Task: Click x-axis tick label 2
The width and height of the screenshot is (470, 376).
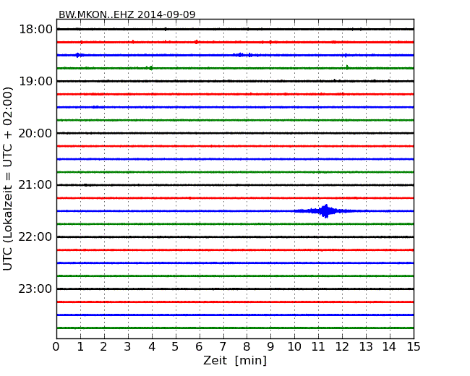Action: [x=103, y=346]
